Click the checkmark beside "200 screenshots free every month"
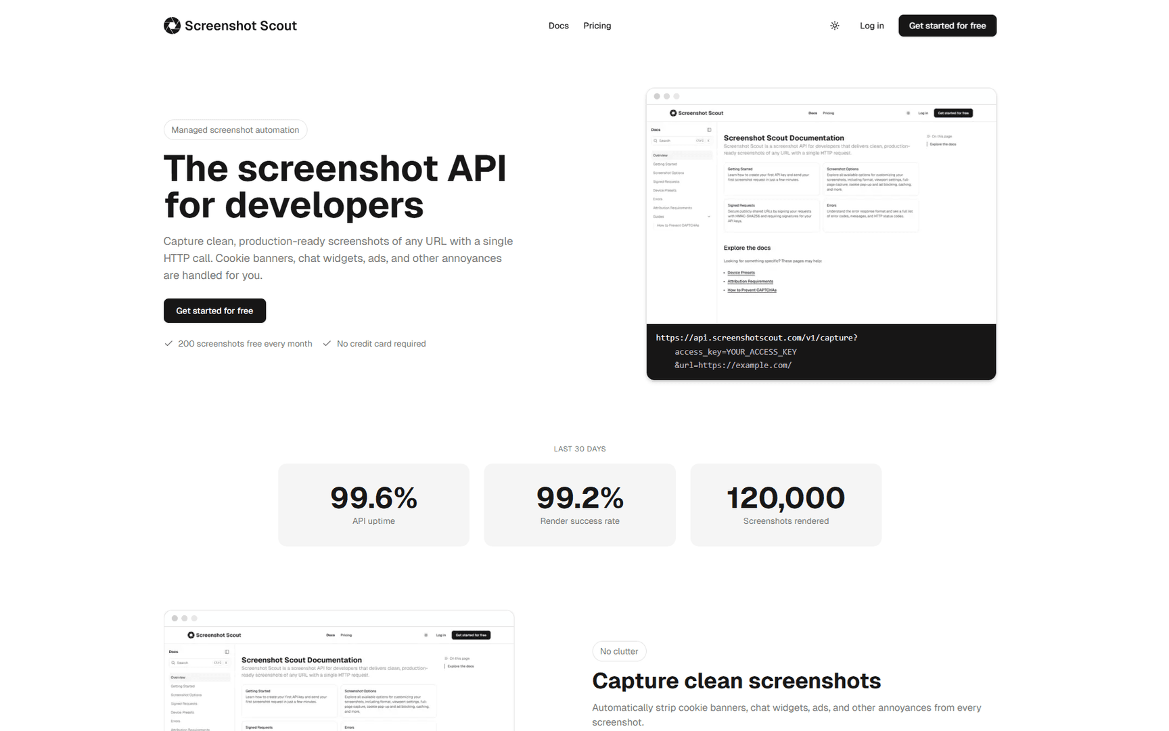 click(x=168, y=343)
